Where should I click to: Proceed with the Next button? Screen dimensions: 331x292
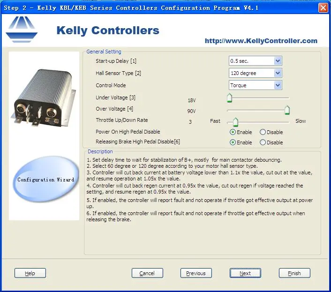[245, 273]
